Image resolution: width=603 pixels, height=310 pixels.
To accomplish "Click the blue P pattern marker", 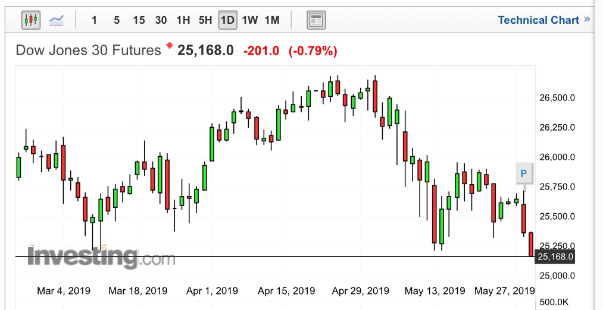I will pyautogui.click(x=524, y=173).
